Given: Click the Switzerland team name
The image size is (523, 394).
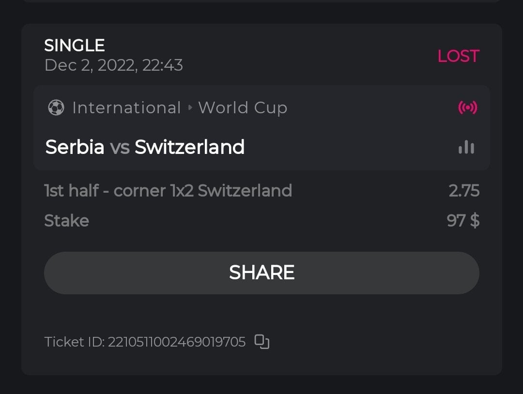Looking at the screenshot, I should [x=189, y=147].
